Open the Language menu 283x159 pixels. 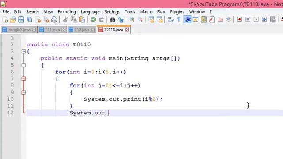(x=90, y=12)
